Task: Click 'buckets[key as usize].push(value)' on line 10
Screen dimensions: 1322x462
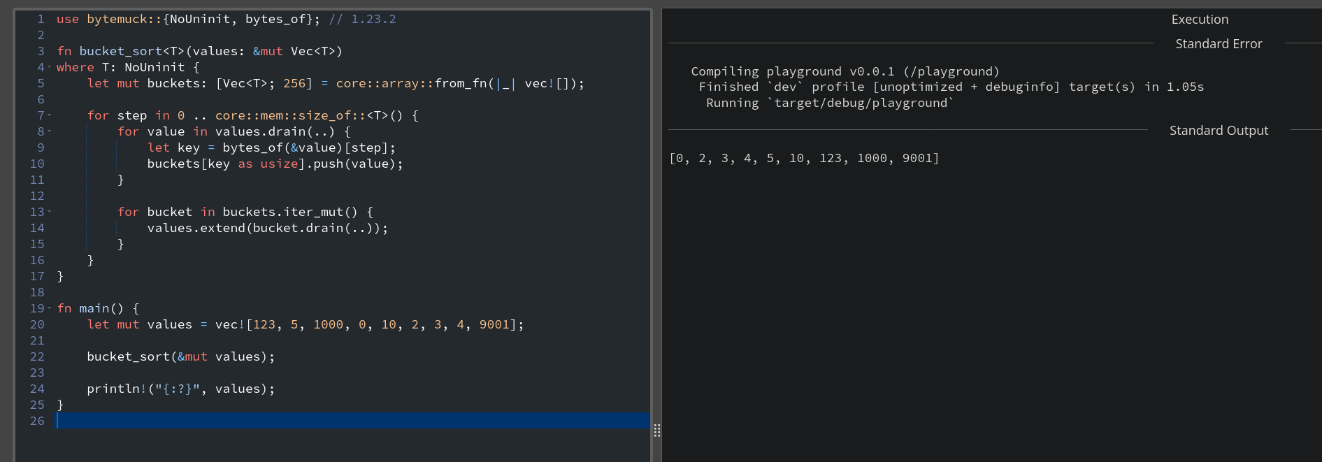Action: (271, 164)
